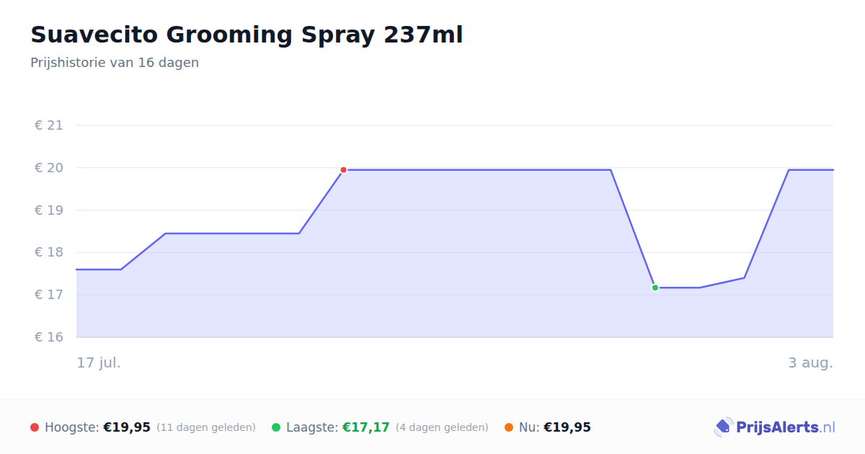
Task: Click the orange dot beside Nu legend
Action: point(509,427)
